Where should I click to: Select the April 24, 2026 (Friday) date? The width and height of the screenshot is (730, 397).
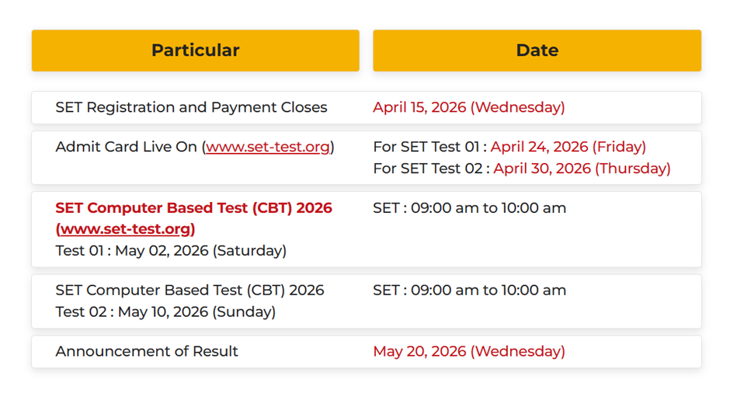click(568, 147)
